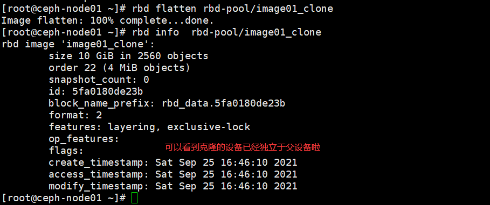Viewport: 490px width, 205px height.
Task: Click the red Chinese annotation text
Action: (x=243, y=147)
